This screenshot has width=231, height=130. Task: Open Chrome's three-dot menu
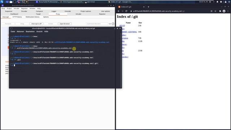pyautogui.click(x=228, y=11)
